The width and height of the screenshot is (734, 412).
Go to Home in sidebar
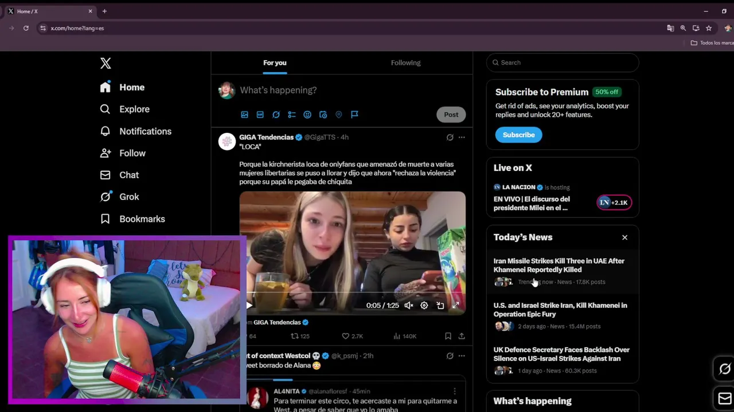122,87
